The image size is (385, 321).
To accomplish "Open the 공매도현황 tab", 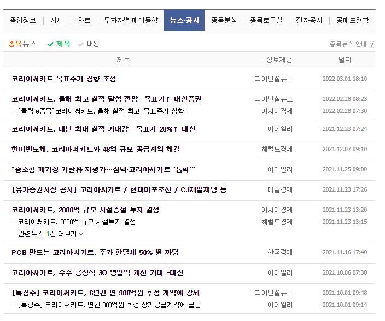I will coord(353,20).
